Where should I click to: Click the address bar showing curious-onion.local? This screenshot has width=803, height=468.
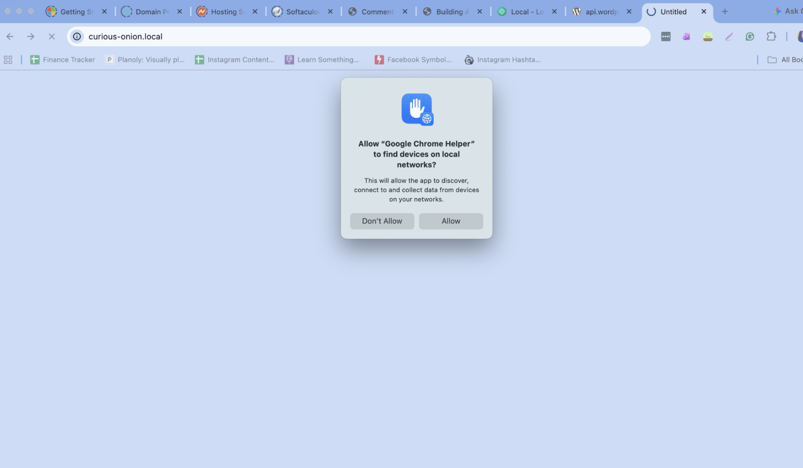(x=359, y=36)
